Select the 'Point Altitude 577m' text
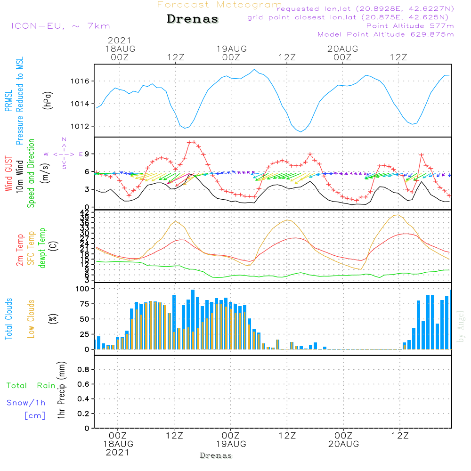 tap(410, 26)
